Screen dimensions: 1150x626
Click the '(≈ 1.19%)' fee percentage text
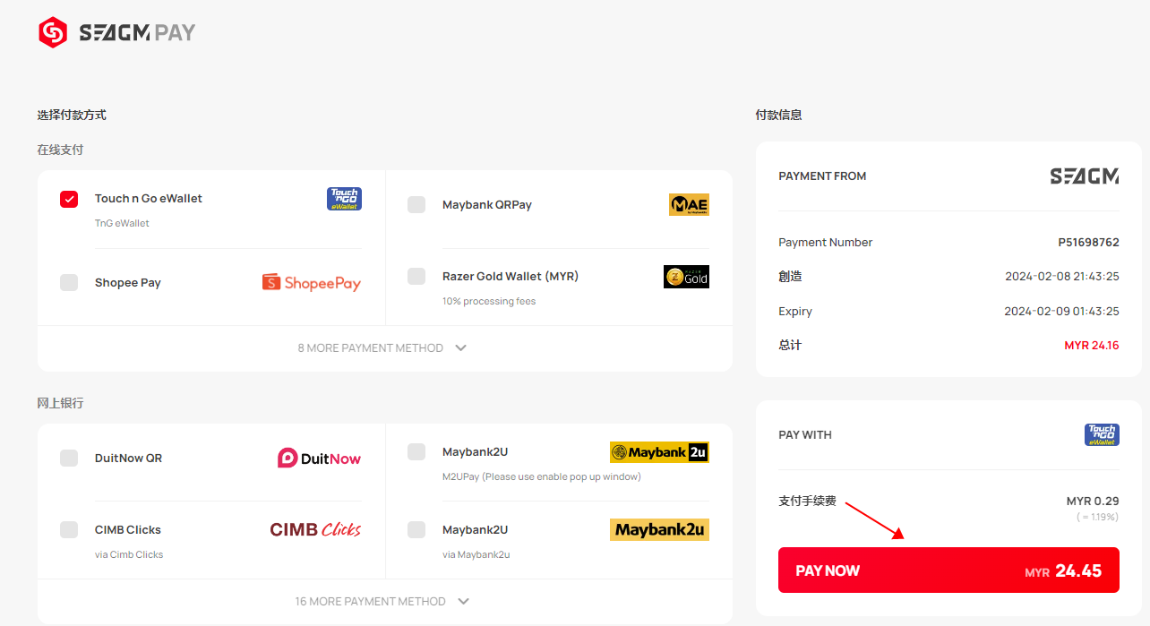(x=1098, y=518)
